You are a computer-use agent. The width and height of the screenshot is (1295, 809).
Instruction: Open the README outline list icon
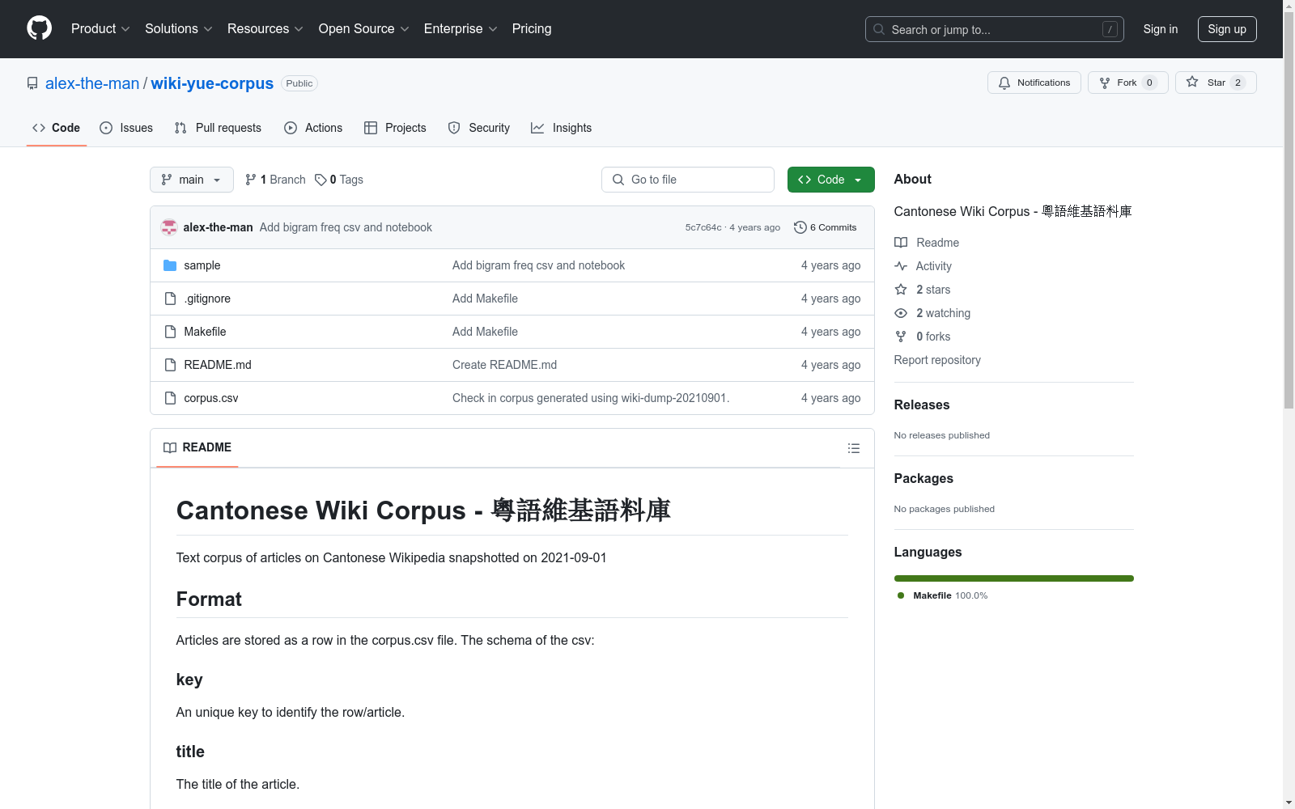[x=854, y=448]
